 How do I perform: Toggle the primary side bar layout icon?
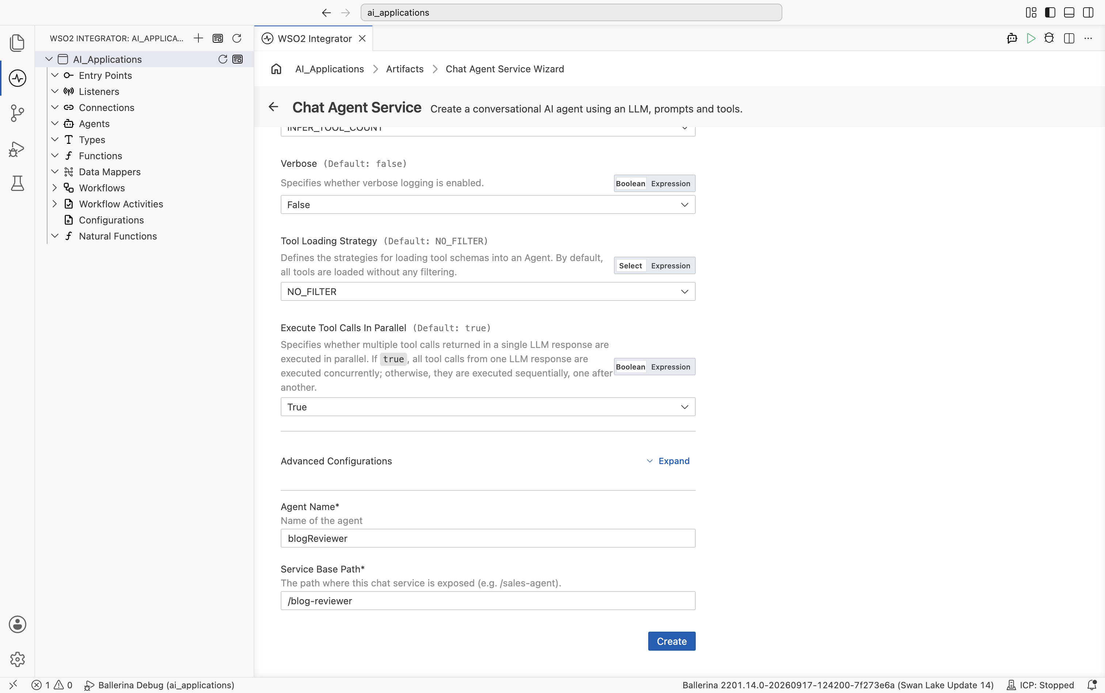click(1050, 12)
